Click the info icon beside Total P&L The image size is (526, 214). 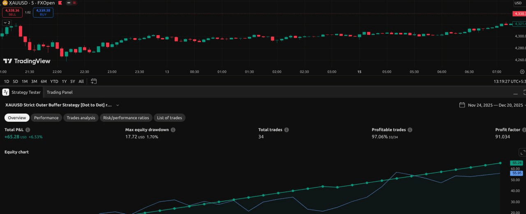pyautogui.click(x=28, y=130)
